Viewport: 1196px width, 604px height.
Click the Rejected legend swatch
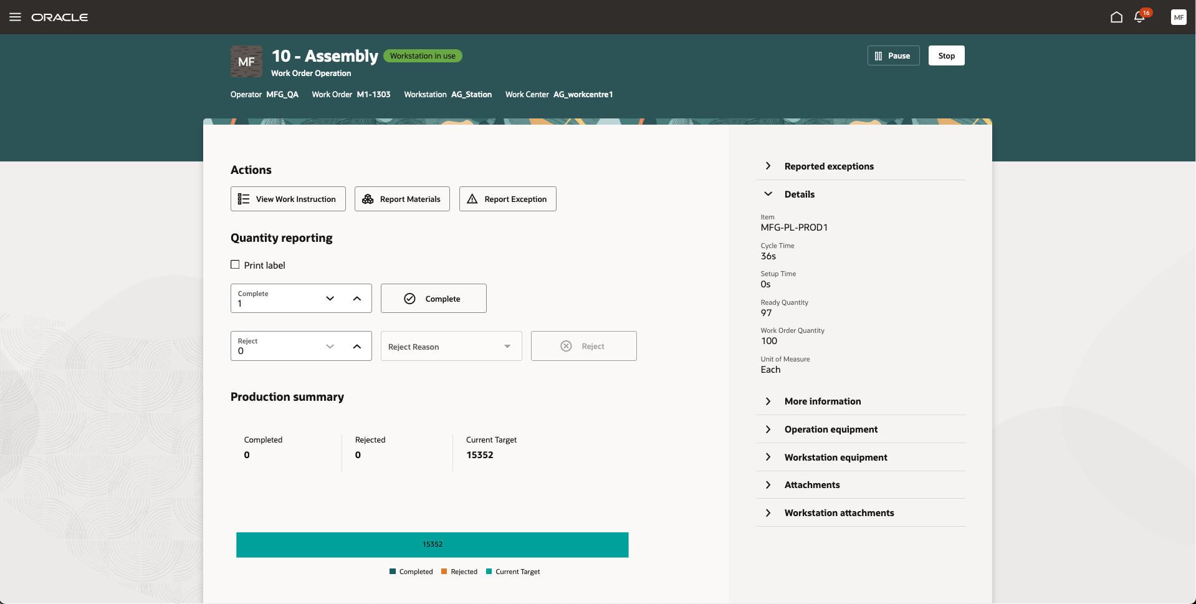pyautogui.click(x=444, y=571)
